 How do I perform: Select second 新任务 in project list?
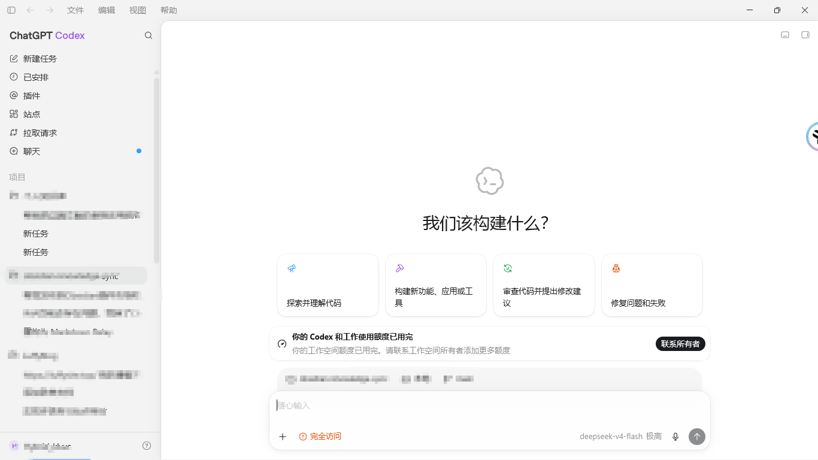pos(77,252)
